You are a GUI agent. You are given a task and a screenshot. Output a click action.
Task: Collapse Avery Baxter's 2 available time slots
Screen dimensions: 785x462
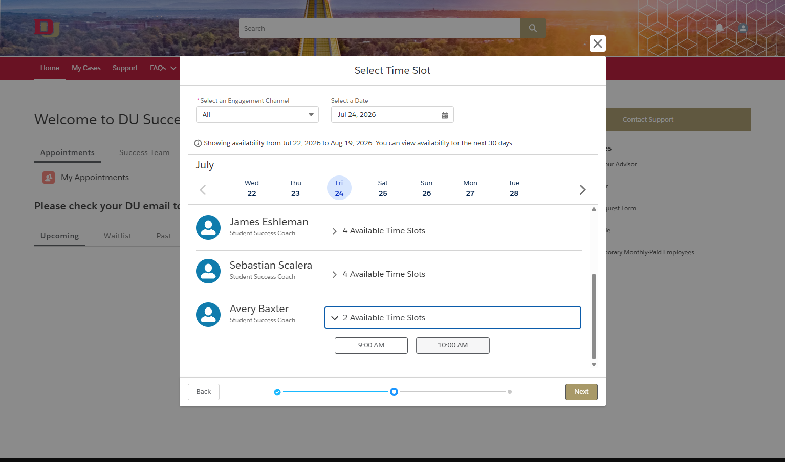pos(453,318)
